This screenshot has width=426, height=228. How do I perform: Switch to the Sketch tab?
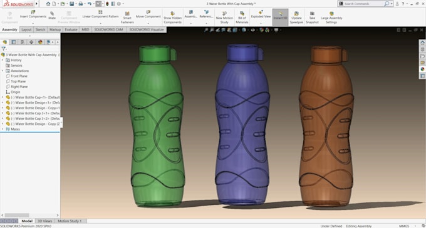tap(40, 29)
